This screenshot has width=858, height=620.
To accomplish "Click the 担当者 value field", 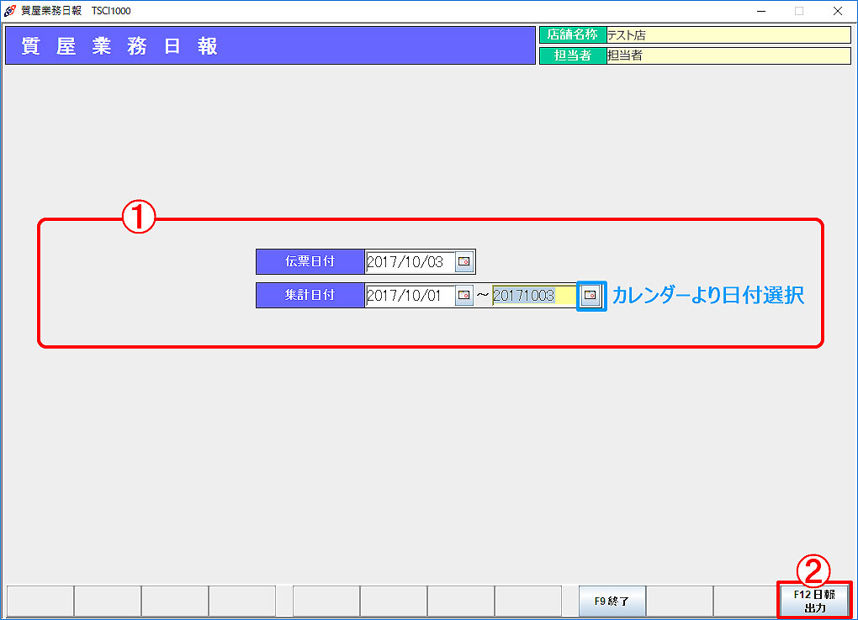I will tap(728, 55).
